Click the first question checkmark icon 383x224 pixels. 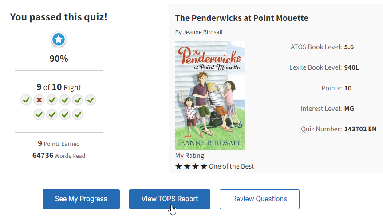coord(26,100)
